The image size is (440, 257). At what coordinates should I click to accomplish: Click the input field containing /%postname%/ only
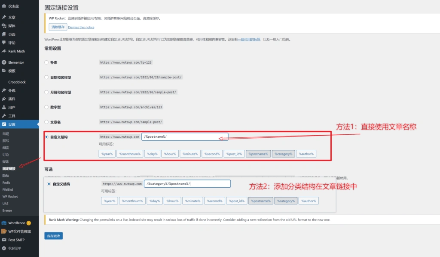(x=185, y=137)
